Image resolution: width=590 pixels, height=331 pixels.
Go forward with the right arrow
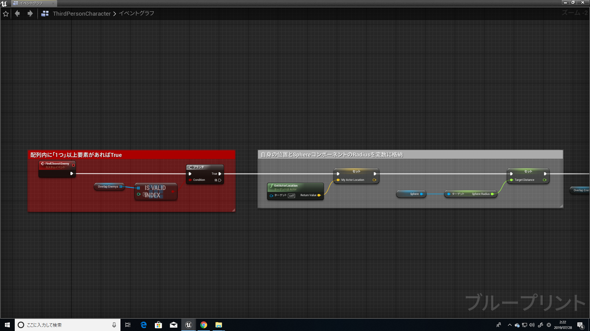coord(30,14)
